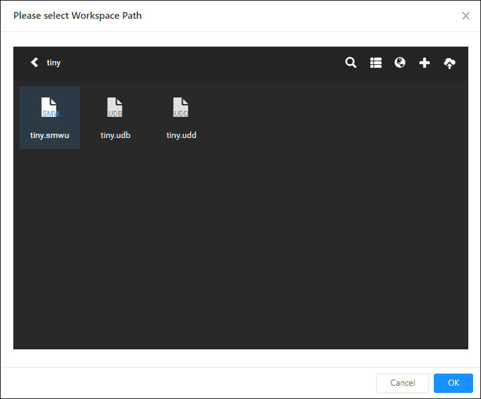Close the Workspace Path dialog
This screenshot has width=481, height=399.
point(465,16)
